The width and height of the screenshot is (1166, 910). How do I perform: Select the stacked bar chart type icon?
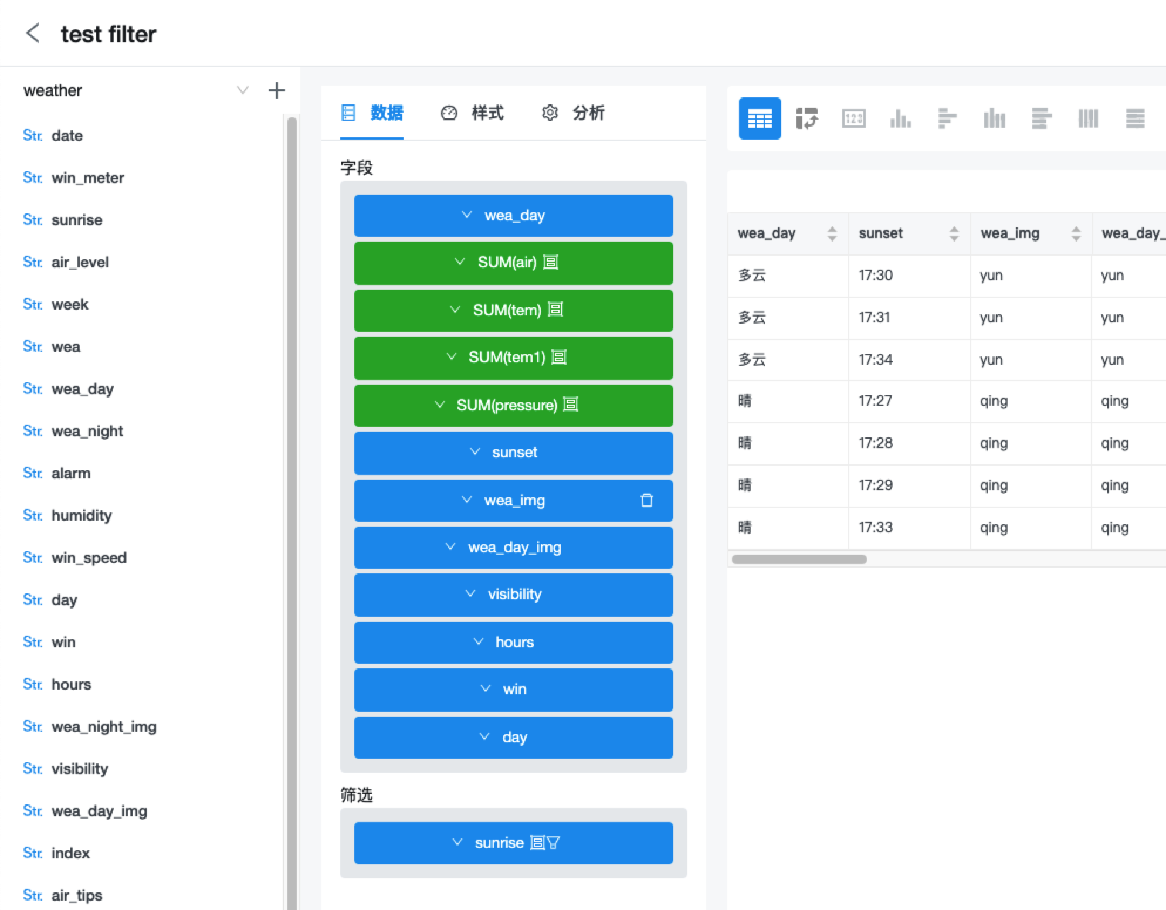tap(994, 118)
